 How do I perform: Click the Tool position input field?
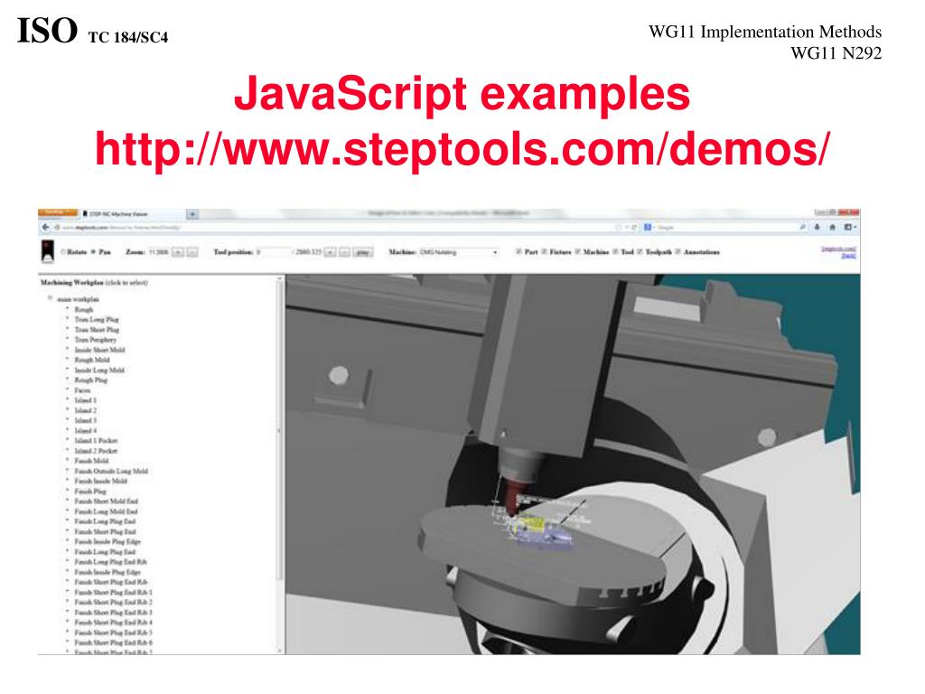pos(273,252)
